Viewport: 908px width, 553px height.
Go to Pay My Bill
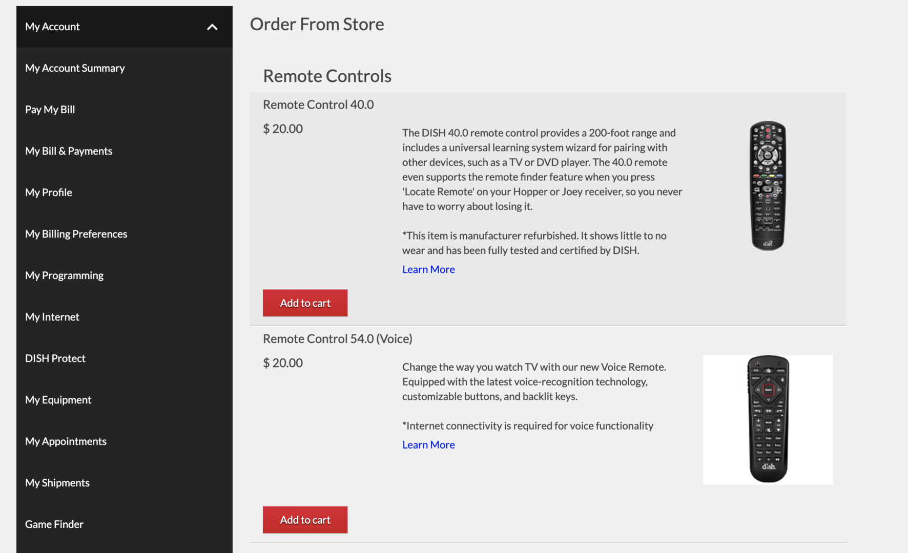(x=50, y=110)
